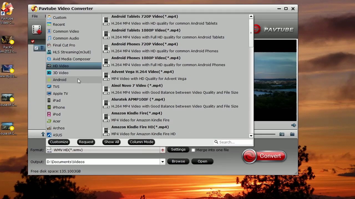The height and width of the screenshot is (199, 355).
Task: Select the Apple TV category
Action: click(x=74, y=93)
